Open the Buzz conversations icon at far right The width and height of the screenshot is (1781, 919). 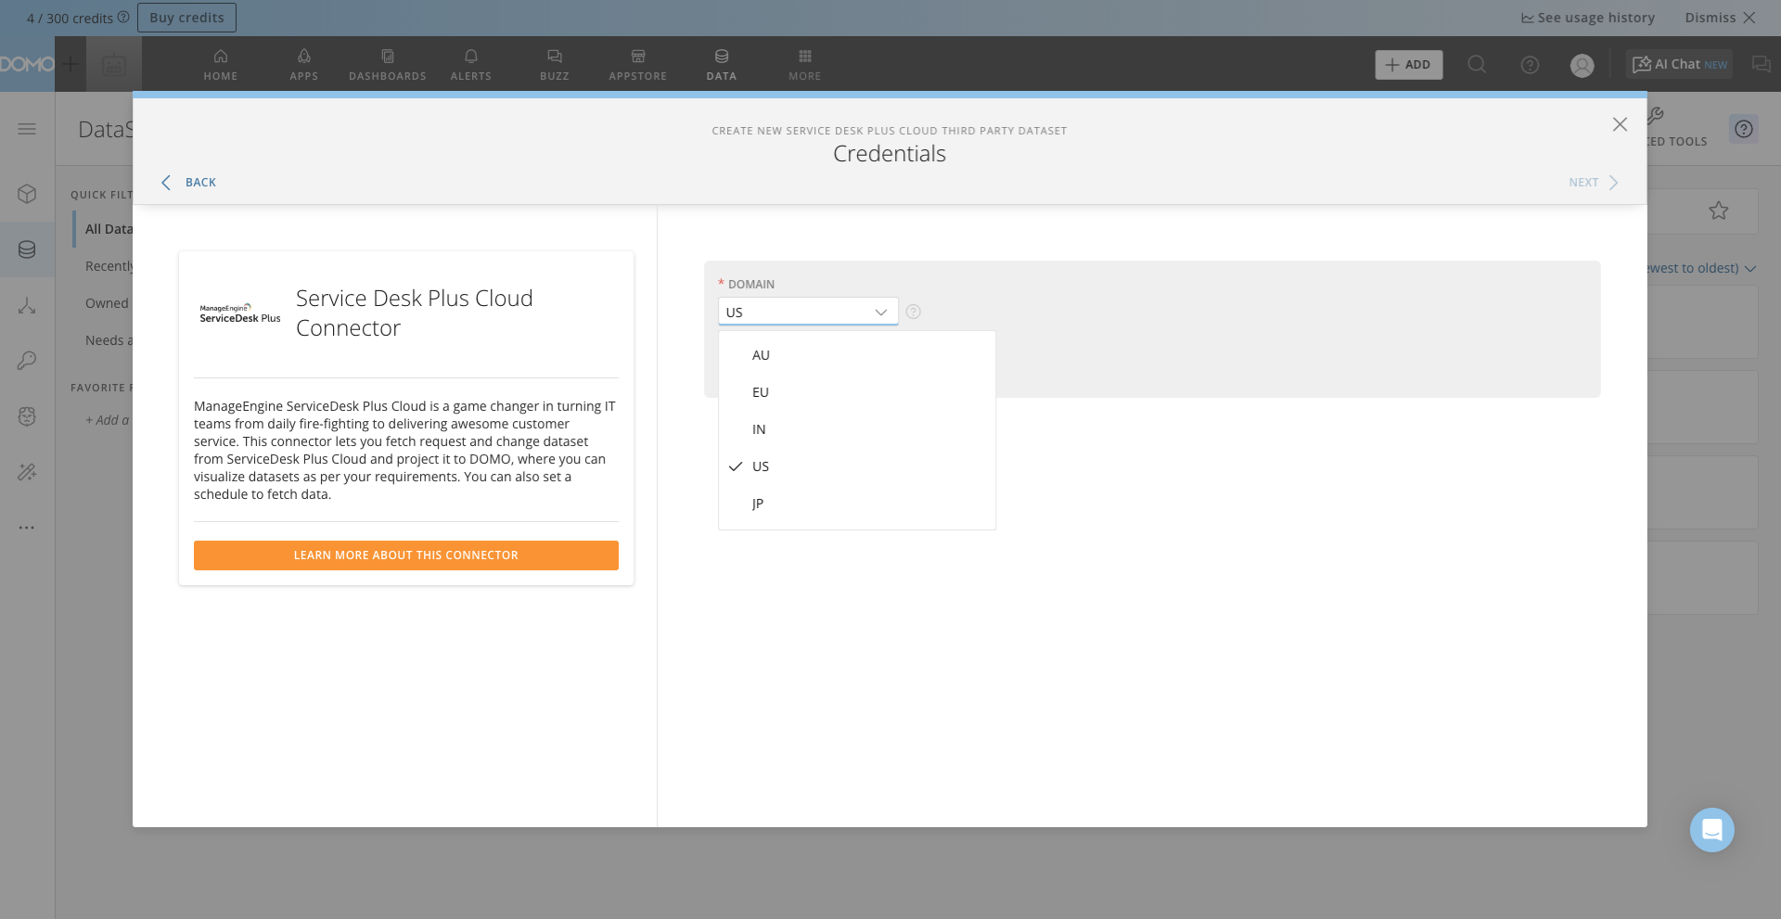[1761, 64]
